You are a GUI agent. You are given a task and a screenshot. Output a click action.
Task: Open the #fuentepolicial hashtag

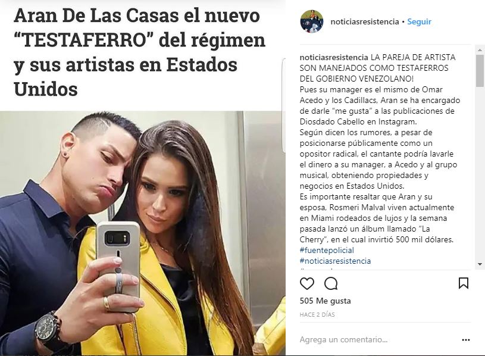click(327, 250)
